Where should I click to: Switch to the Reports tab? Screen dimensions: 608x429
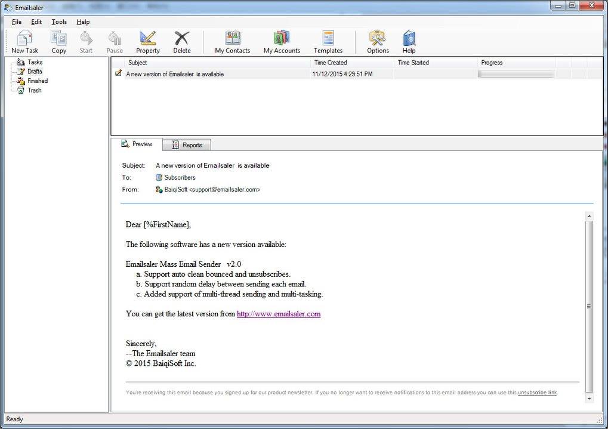point(187,145)
